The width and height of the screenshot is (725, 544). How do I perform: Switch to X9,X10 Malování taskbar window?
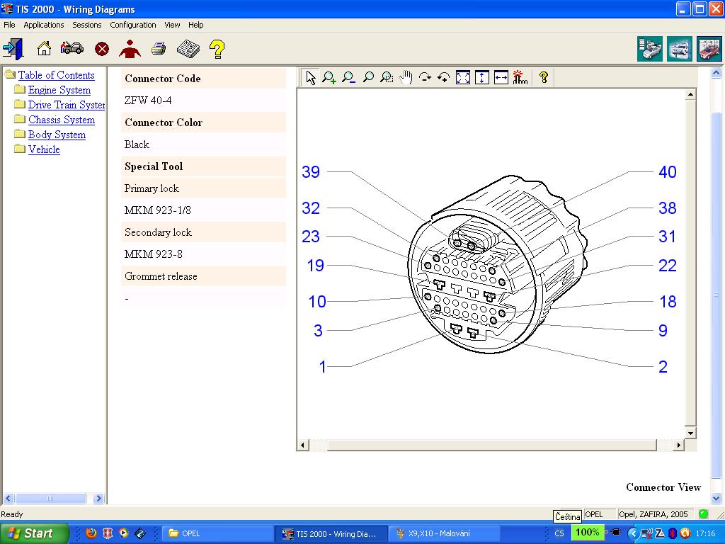coord(439,533)
